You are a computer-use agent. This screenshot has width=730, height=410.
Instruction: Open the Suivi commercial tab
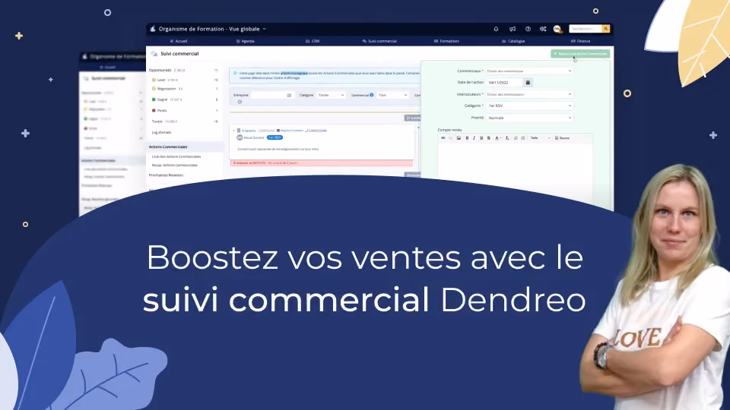click(379, 41)
